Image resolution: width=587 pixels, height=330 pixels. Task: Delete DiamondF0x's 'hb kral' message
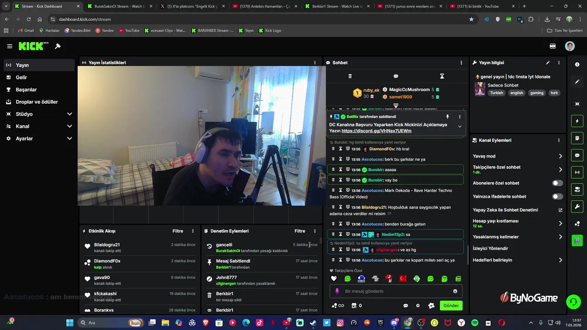pos(333,149)
